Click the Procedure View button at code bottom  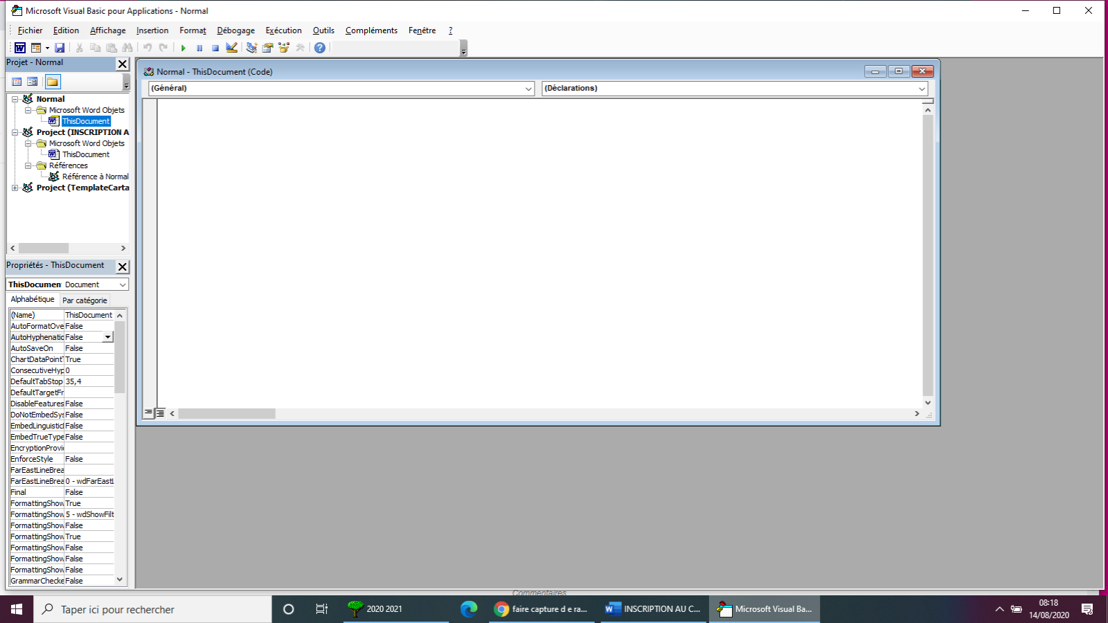point(148,413)
